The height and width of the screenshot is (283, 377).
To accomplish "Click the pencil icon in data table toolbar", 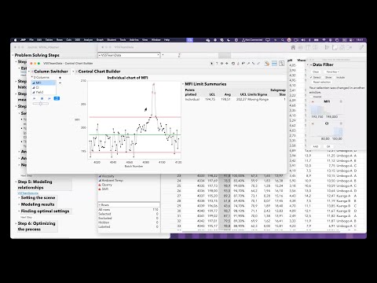I will [361, 47].
